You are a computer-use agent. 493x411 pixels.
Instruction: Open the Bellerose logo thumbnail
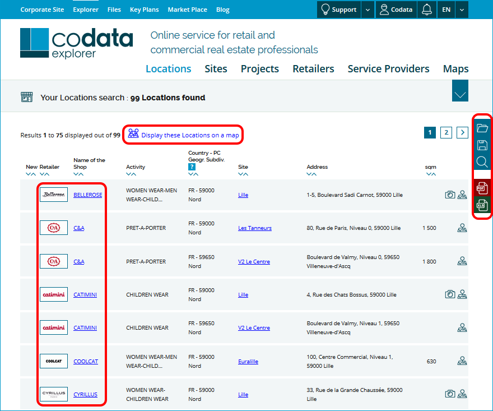coord(54,195)
